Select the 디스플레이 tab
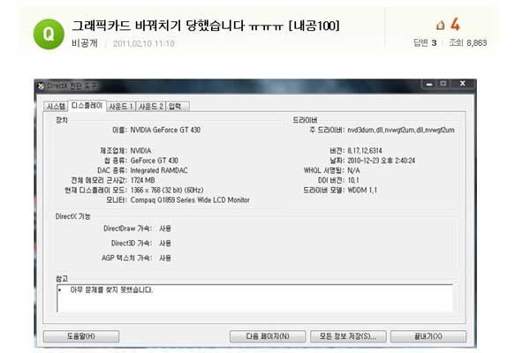This screenshot has width=530, height=353. click(x=87, y=105)
